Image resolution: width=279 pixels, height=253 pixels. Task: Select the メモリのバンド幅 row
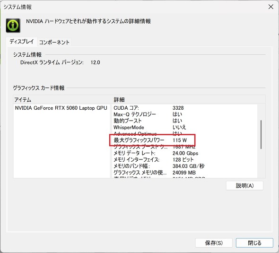point(184,166)
